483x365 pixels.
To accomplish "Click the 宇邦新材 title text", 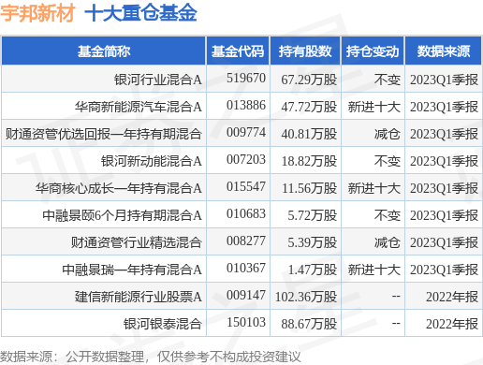I will (37, 13).
